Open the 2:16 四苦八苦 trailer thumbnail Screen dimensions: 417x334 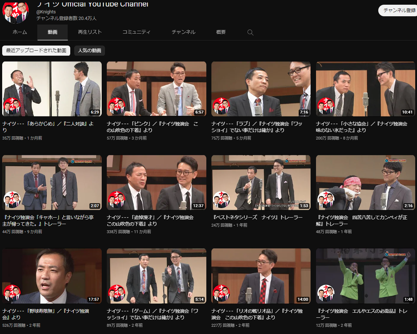click(x=365, y=183)
